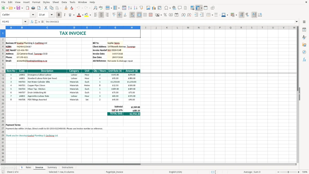Click the Save document icon
The height and width of the screenshot is (174, 309).
pos(18,8)
